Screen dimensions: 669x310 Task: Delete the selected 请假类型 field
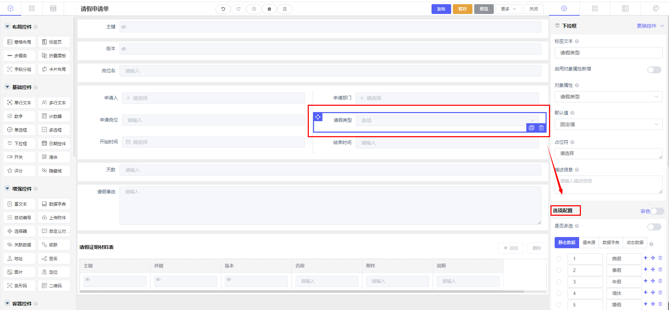click(541, 128)
